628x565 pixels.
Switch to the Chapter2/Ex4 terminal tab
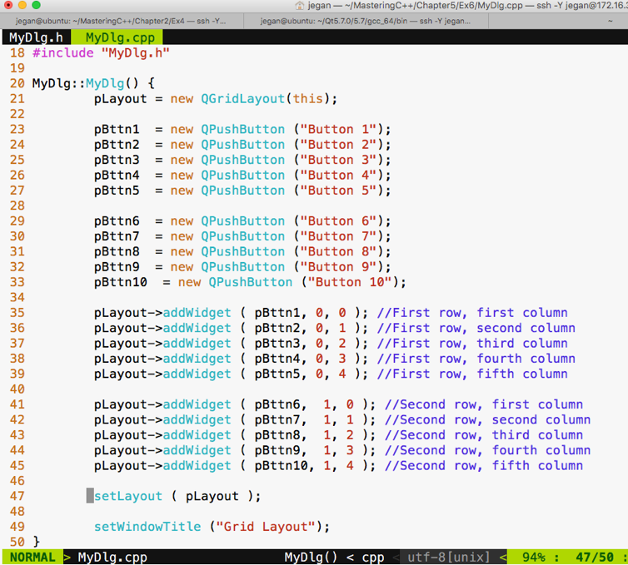(122, 22)
